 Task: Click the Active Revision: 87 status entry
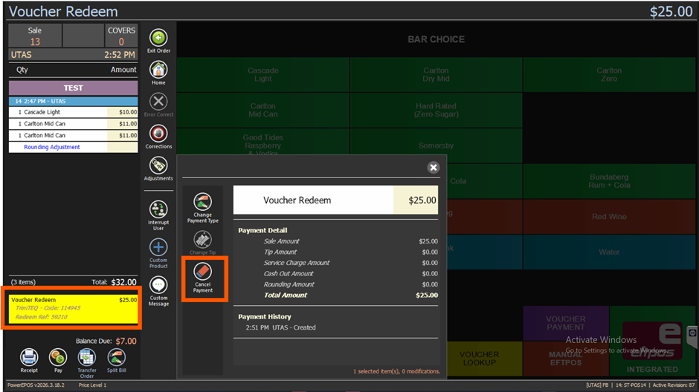point(674,385)
